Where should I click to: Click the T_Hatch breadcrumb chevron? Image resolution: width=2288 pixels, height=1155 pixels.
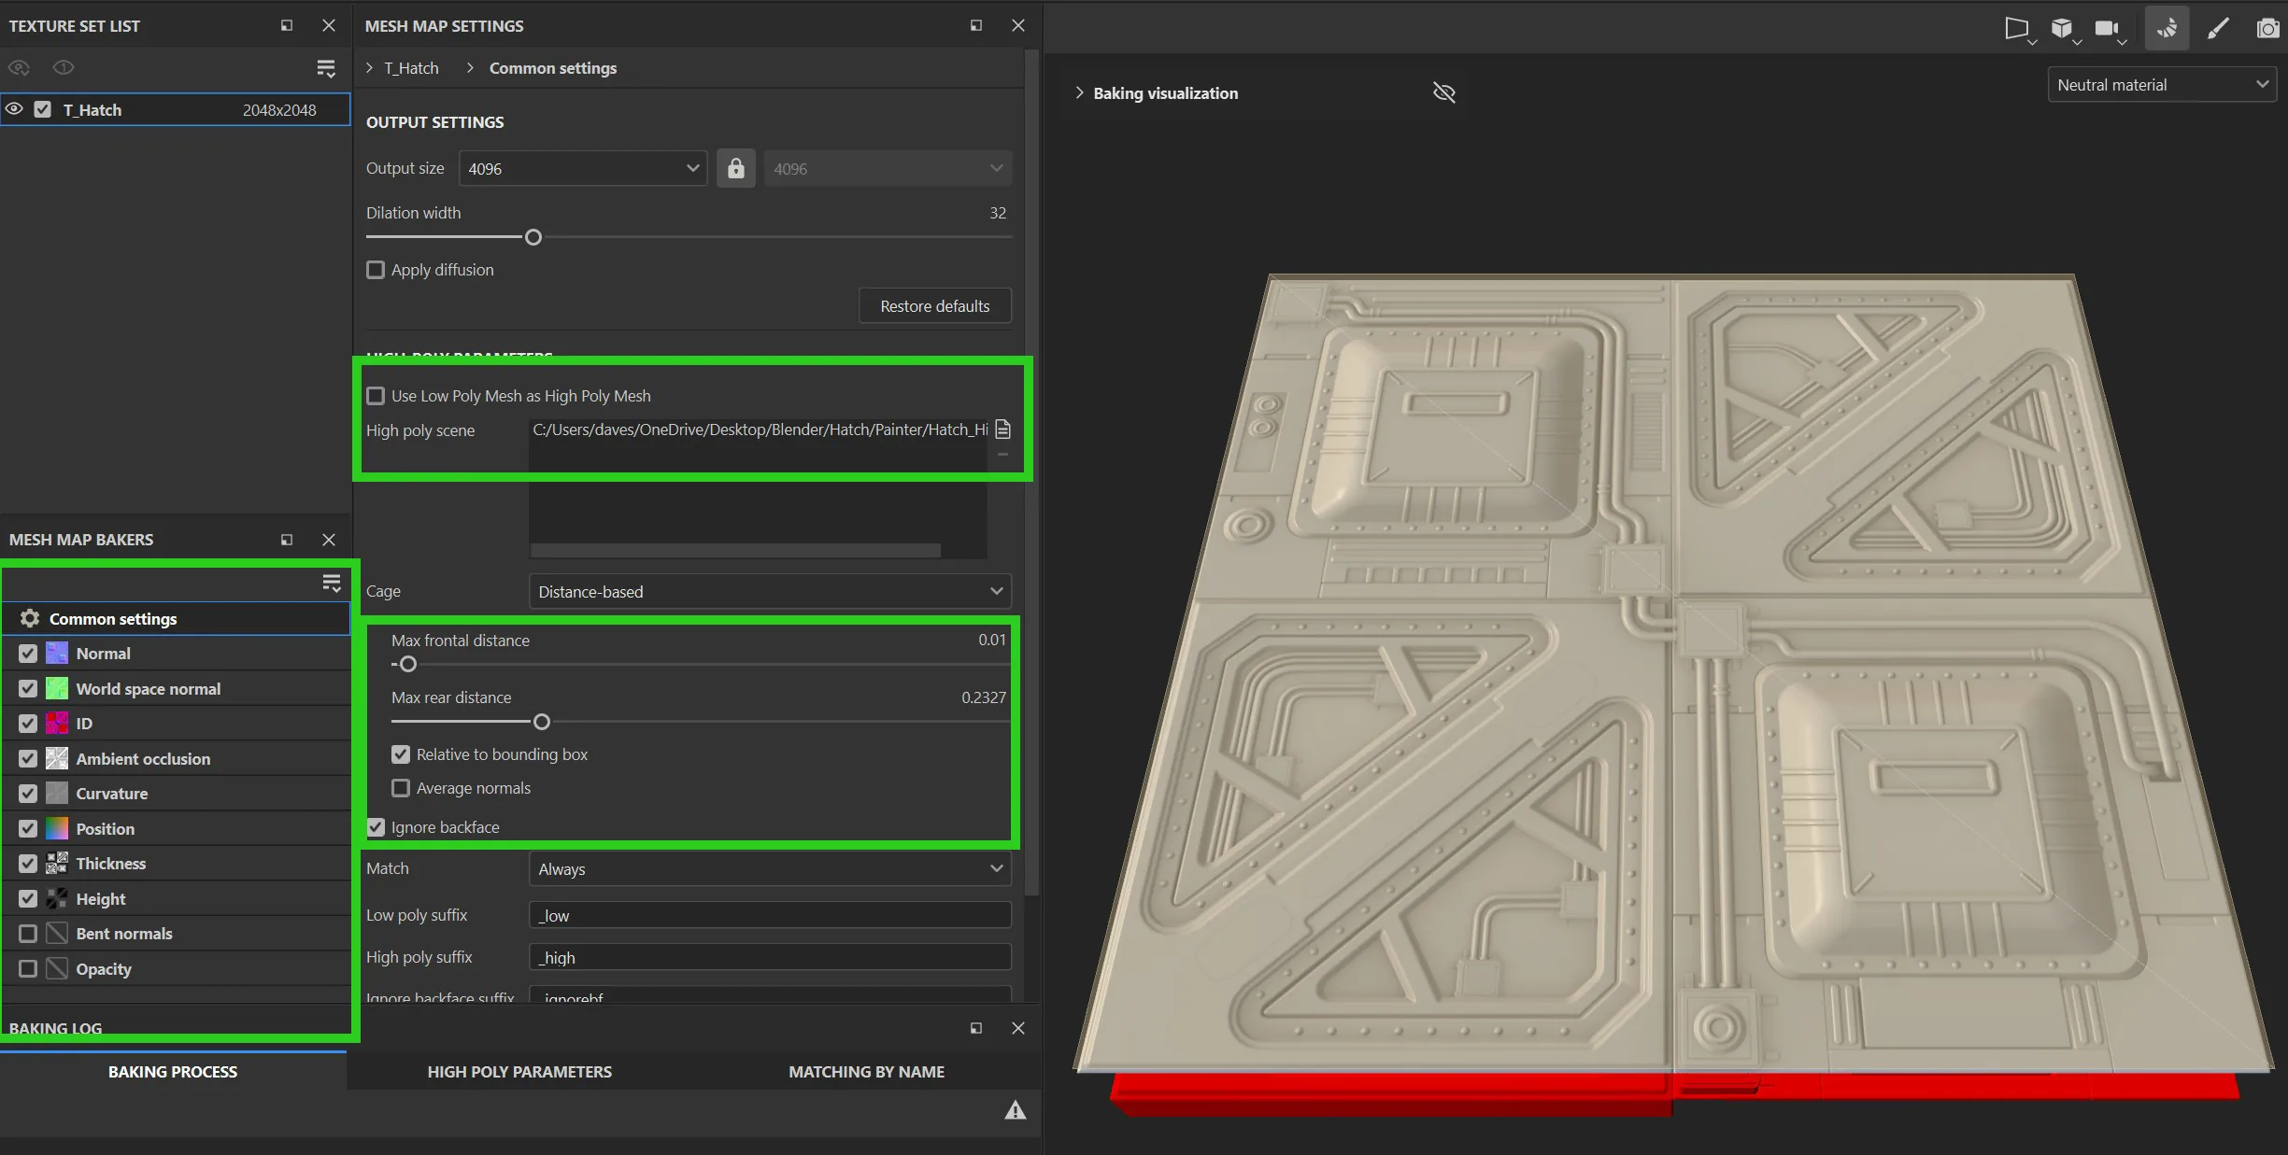(x=370, y=68)
